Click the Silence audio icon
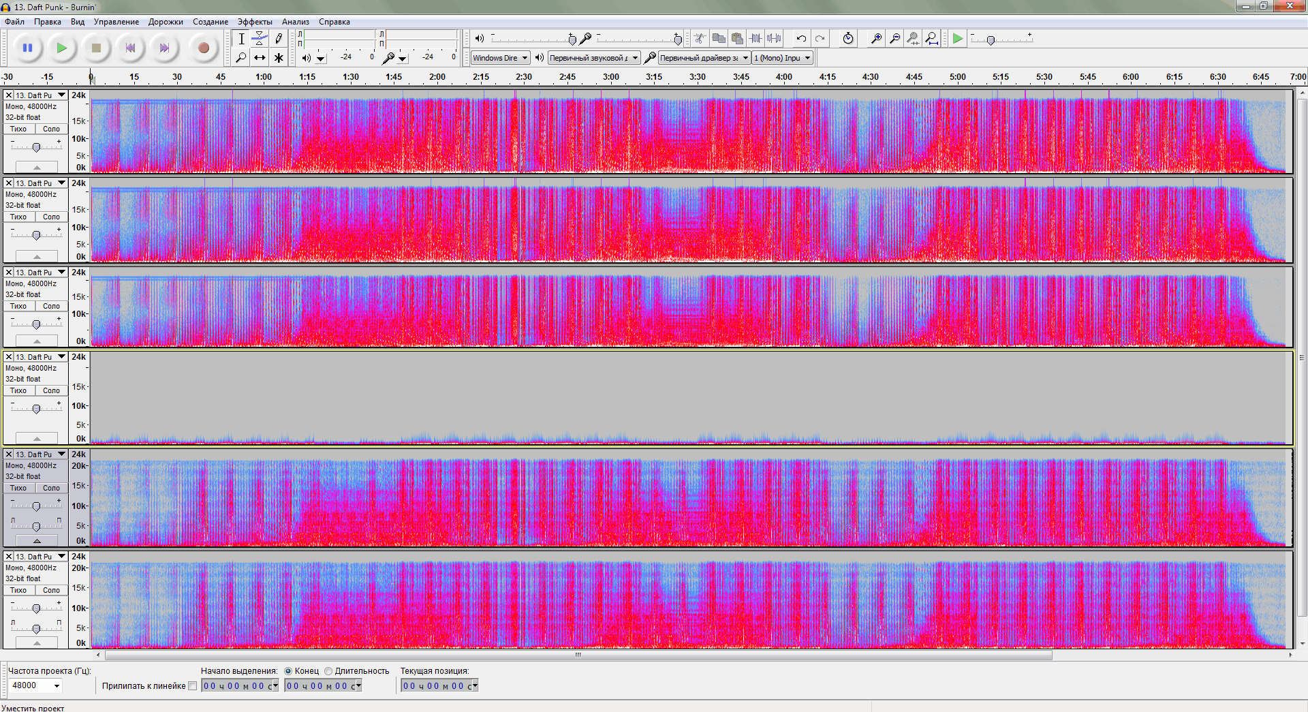 pos(774,39)
